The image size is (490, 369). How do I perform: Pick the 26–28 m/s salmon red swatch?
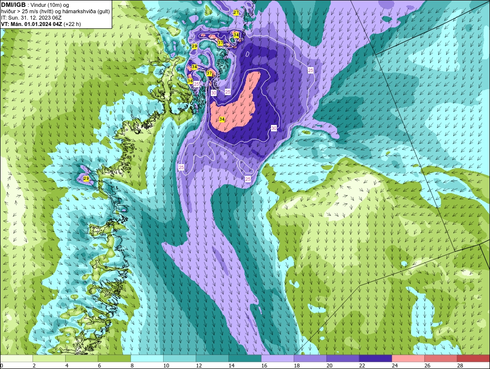pyautogui.click(x=441, y=358)
